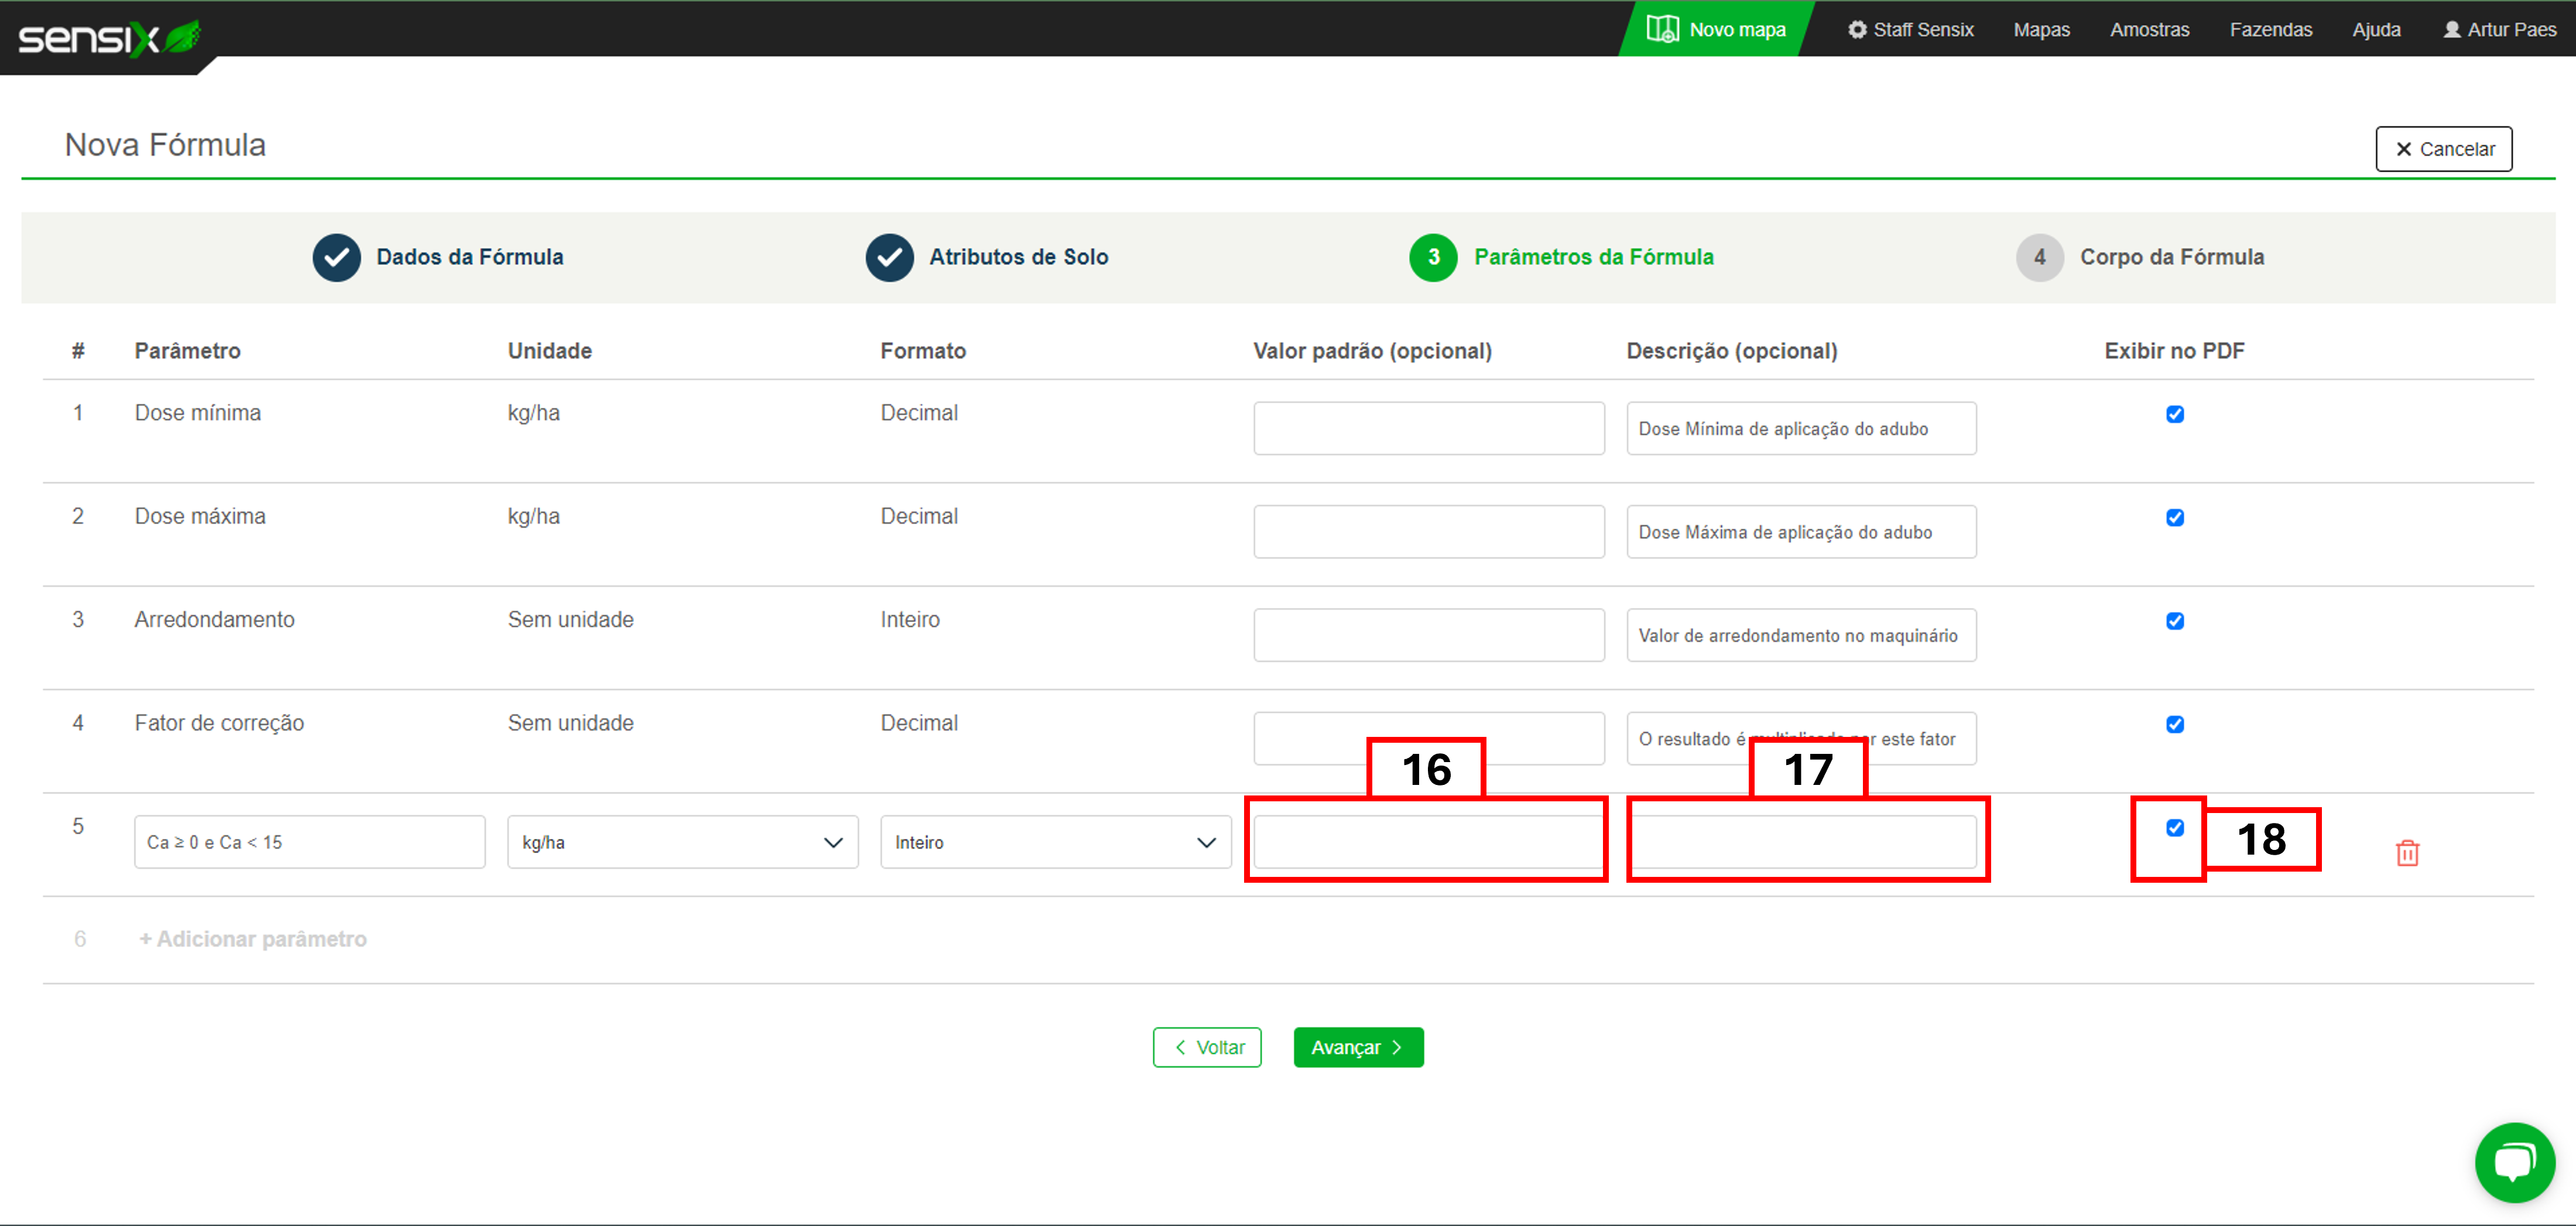This screenshot has height=1226, width=2576.
Task: Uncheck Exibir no PDF for Dose mínima
Action: (x=2174, y=414)
